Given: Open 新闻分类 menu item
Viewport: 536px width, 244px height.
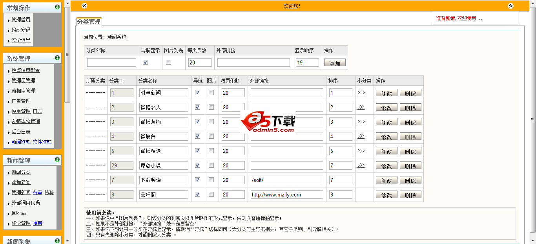Looking at the screenshot, I should (x=21, y=172).
